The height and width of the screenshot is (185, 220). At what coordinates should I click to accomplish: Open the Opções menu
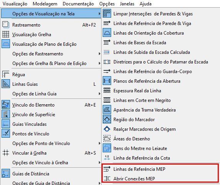(107, 3)
